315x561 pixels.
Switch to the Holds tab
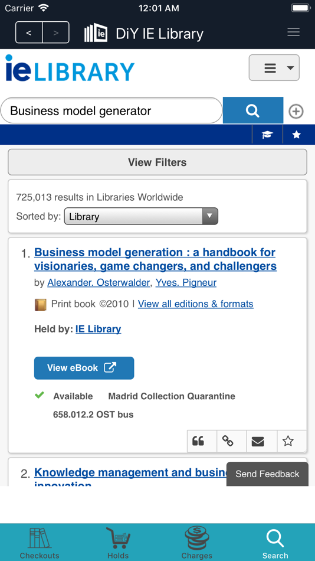point(118,543)
